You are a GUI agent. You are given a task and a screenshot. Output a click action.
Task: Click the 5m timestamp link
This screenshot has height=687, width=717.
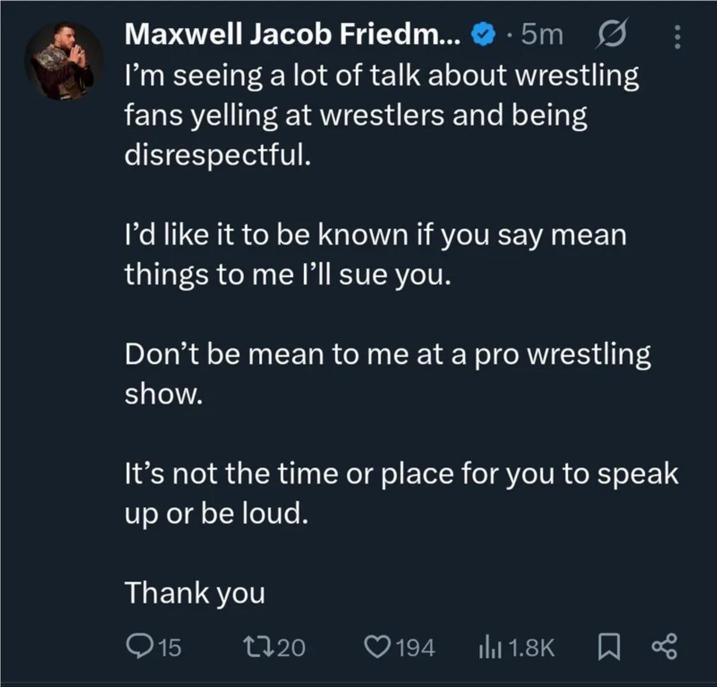[x=542, y=35]
